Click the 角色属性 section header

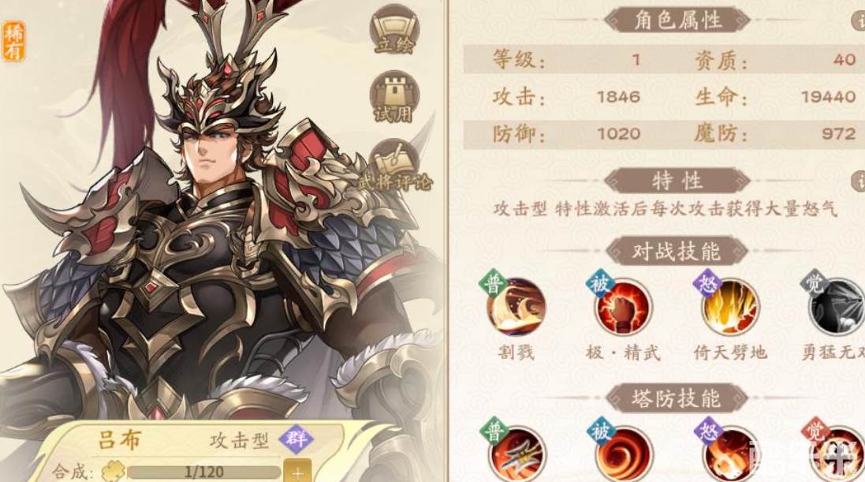click(x=677, y=21)
